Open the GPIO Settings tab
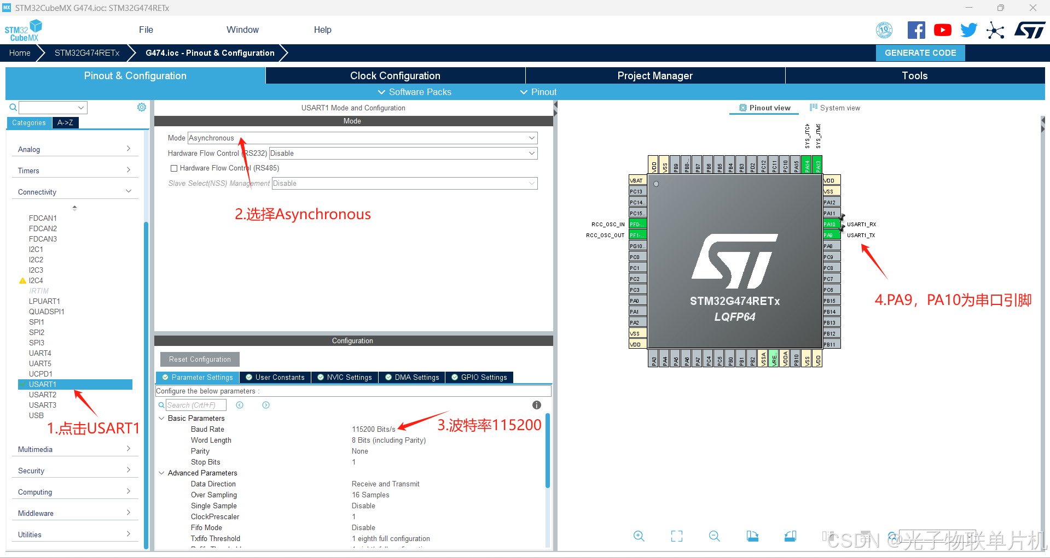The width and height of the screenshot is (1050, 558). tap(479, 377)
